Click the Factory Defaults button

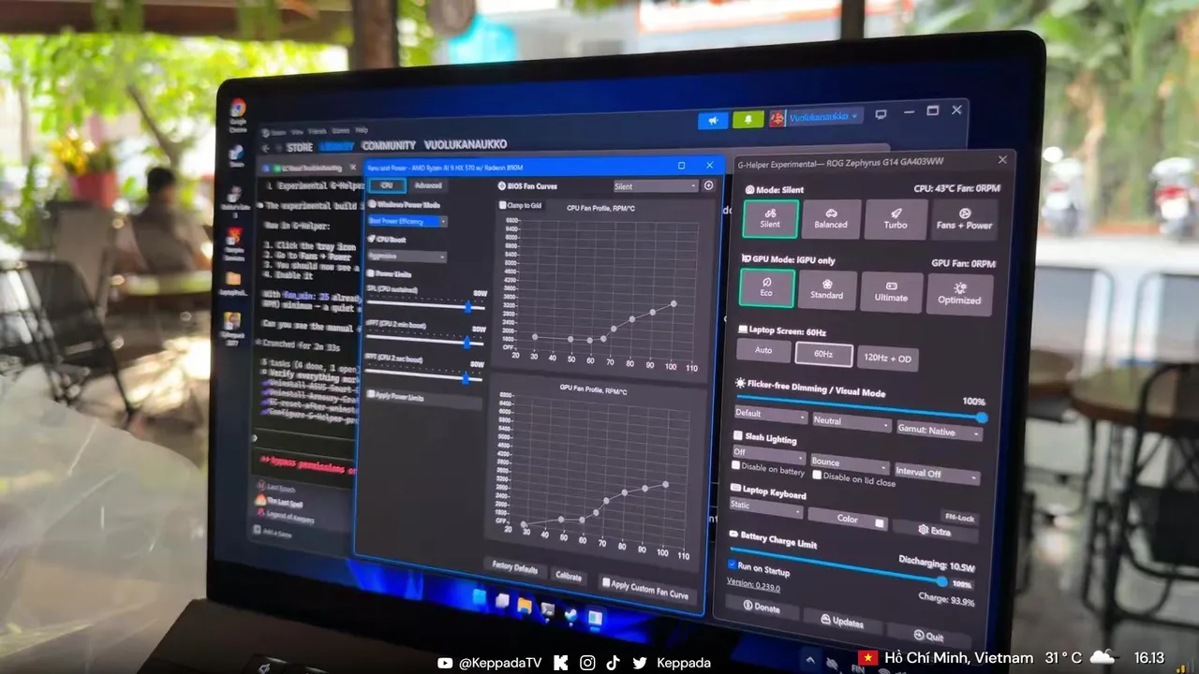click(x=513, y=567)
